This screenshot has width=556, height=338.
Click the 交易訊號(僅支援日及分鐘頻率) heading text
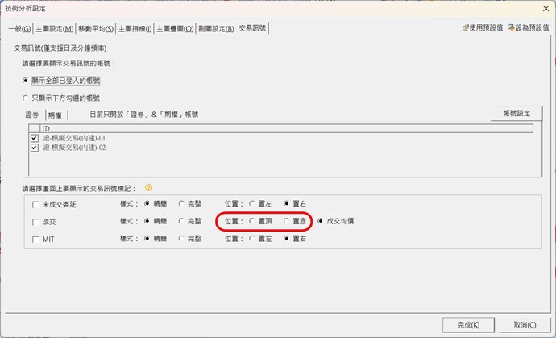[60, 48]
